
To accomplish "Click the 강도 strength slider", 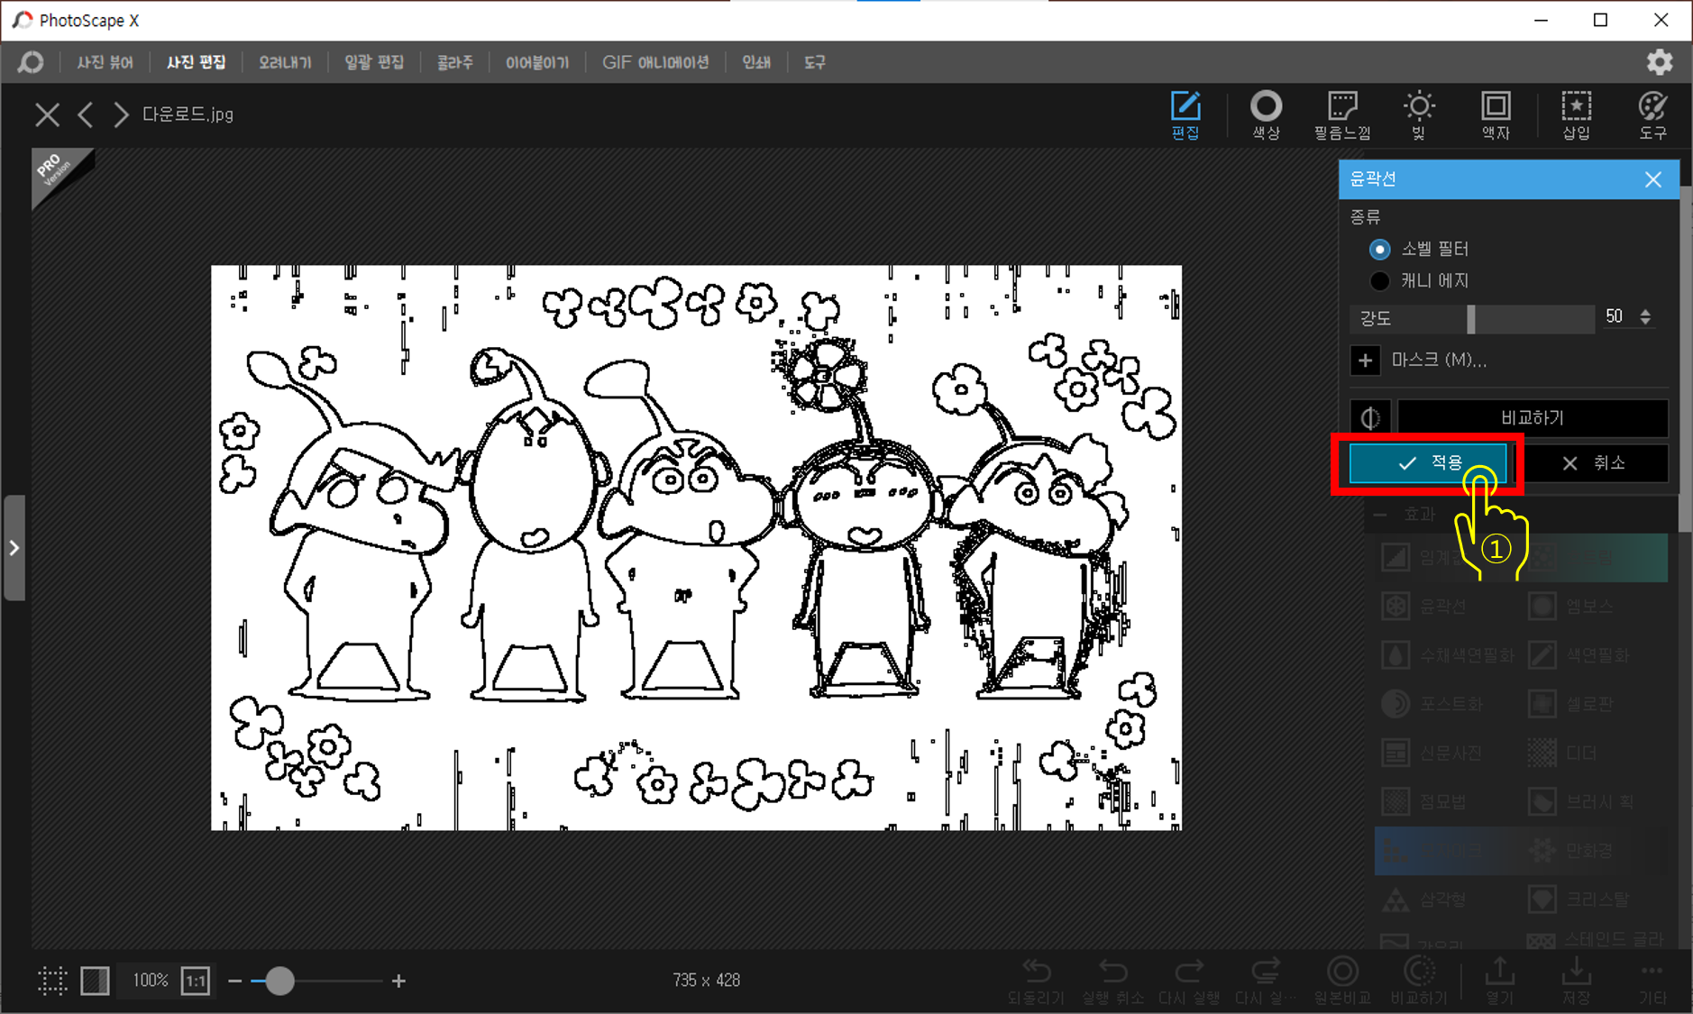I will [x=1472, y=318].
